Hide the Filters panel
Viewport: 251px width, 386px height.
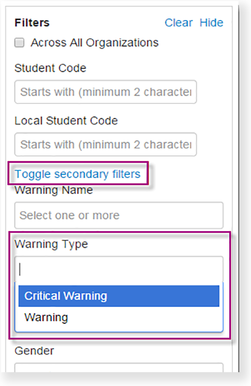click(x=211, y=23)
